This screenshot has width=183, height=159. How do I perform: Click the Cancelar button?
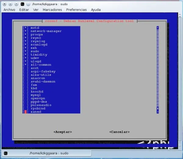[119, 132]
